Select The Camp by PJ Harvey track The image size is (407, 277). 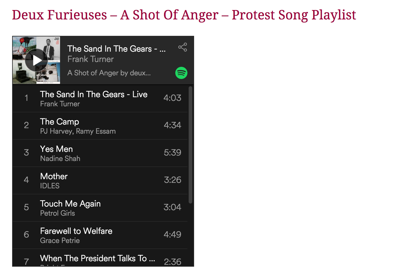[60, 122]
